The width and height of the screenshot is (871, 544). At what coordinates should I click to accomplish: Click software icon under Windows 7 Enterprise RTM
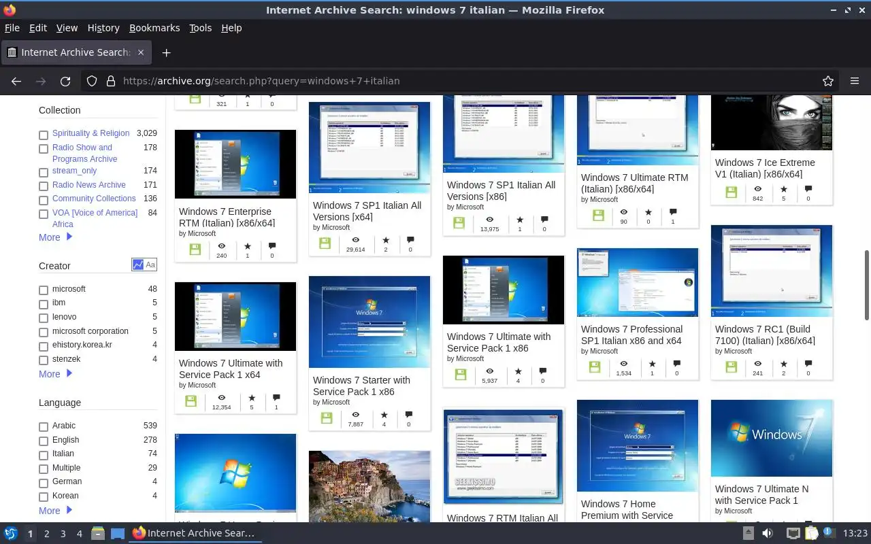(x=195, y=250)
